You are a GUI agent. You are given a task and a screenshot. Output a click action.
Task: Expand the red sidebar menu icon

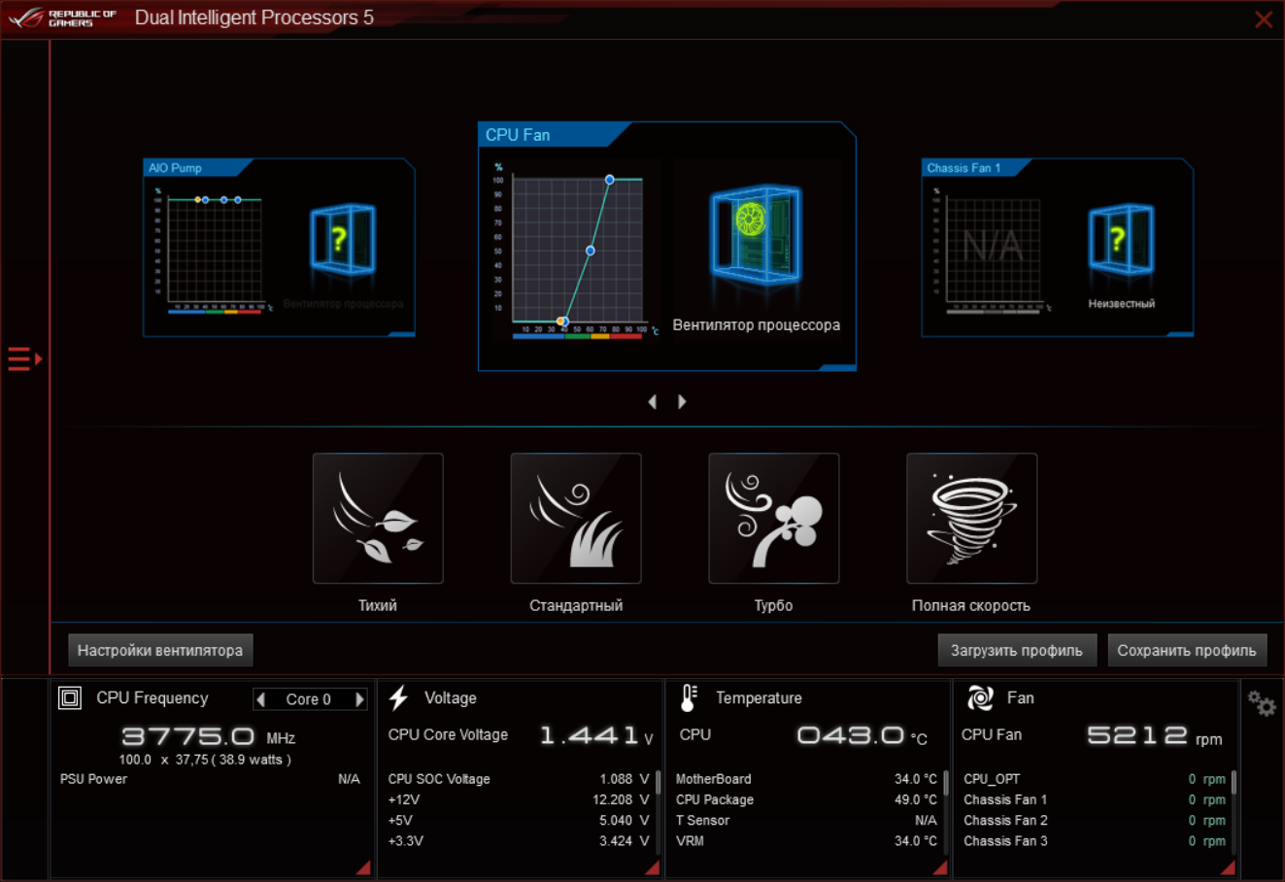point(25,359)
